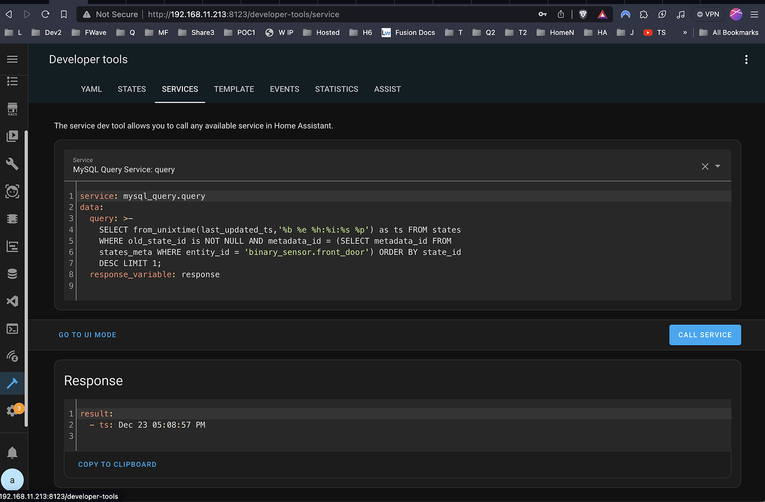The width and height of the screenshot is (765, 502).
Task: Open the browser profile avatar
Action: [x=736, y=14]
